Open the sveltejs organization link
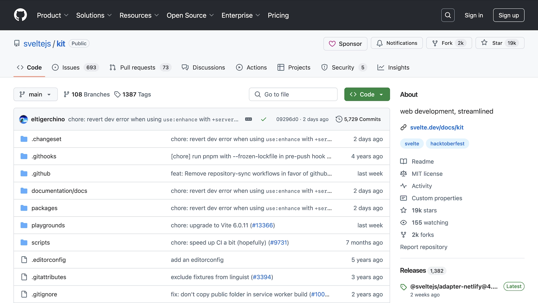Viewport: 538px width, 303px height. tap(37, 44)
